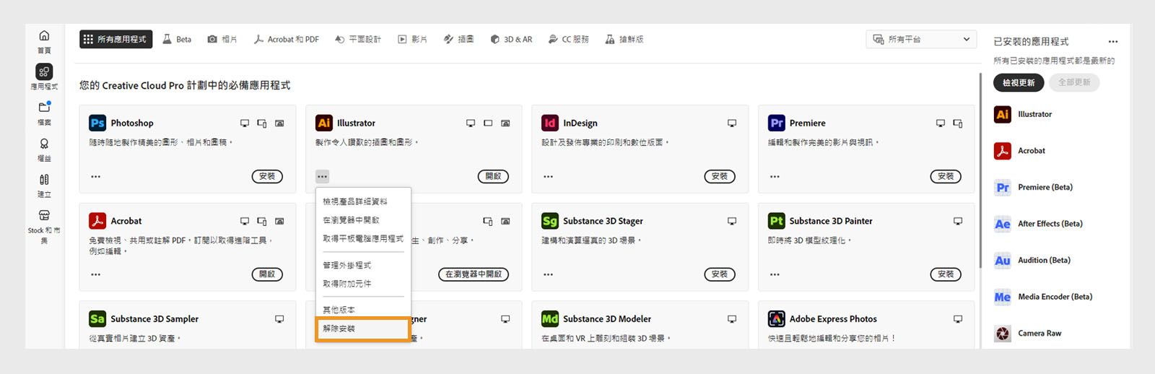Switch to the 3D & AR tab
The height and width of the screenshot is (374, 1155).
[x=511, y=39]
